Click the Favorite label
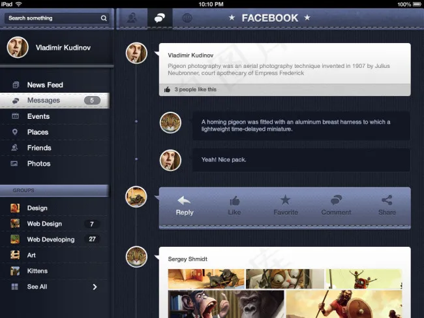 286,212
